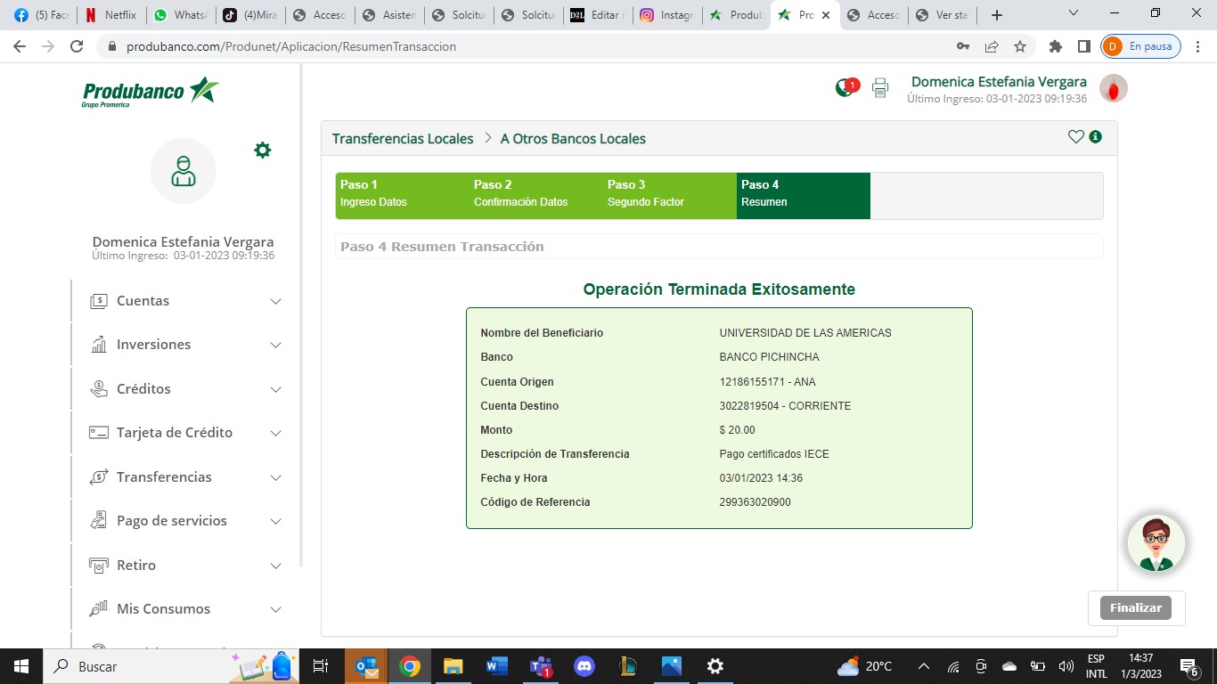Open Pago de servicios sidebar menu
Viewport: 1217px width, 684px height.
[x=185, y=521]
